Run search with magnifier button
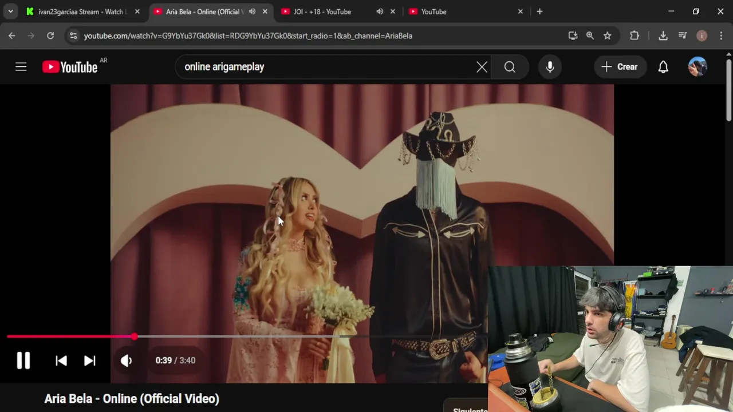This screenshot has width=733, height=412. (x=510, y=67)
